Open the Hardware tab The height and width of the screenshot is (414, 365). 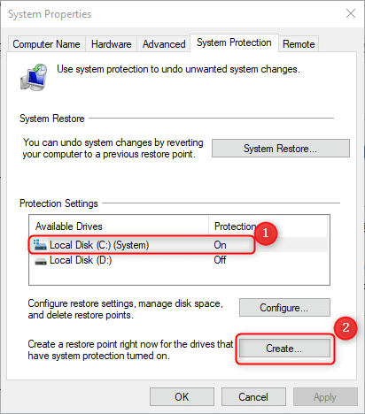pos(112,44)
